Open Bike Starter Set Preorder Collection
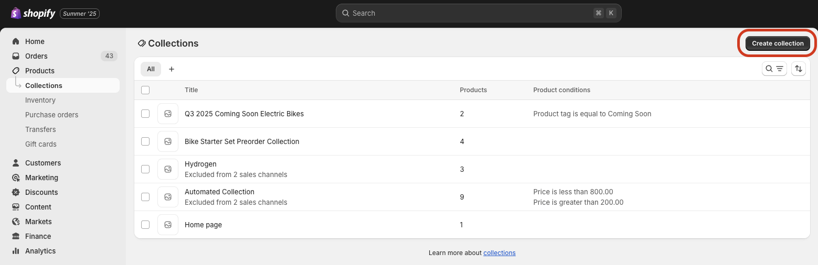 242,141
